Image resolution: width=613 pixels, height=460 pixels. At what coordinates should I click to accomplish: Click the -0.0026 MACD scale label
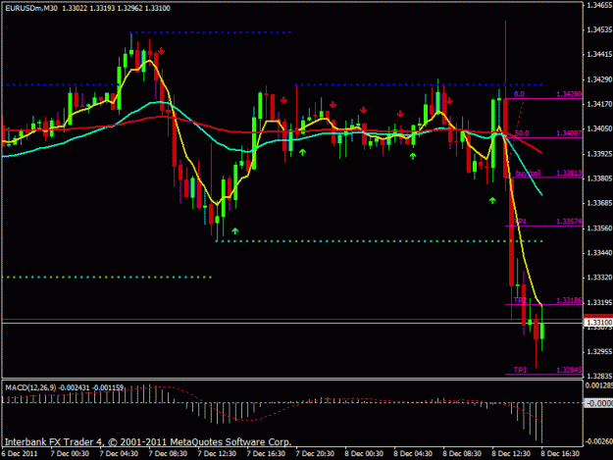(599, 441)
